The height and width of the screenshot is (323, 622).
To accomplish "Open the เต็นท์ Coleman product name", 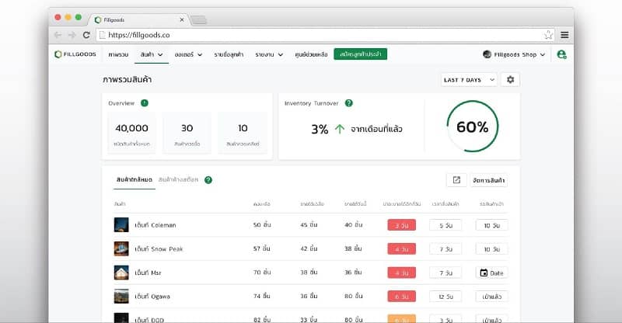I will tap(155, 225).
